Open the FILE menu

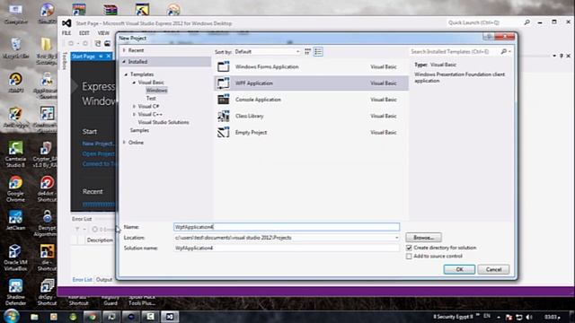66,33
